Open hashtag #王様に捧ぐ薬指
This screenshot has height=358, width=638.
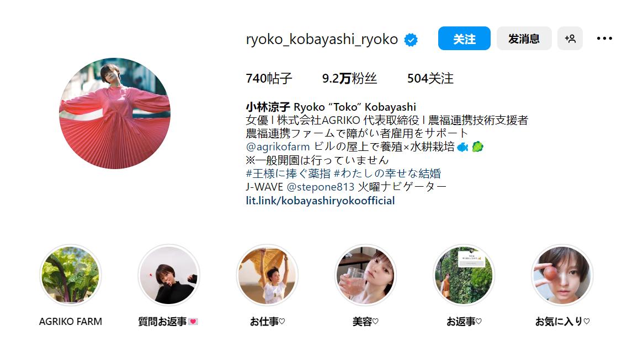[288, 173]
